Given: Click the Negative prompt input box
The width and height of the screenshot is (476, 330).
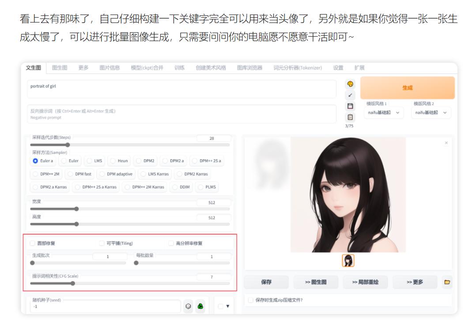Looking at the screenshot, I should click(x=181, y=114).
